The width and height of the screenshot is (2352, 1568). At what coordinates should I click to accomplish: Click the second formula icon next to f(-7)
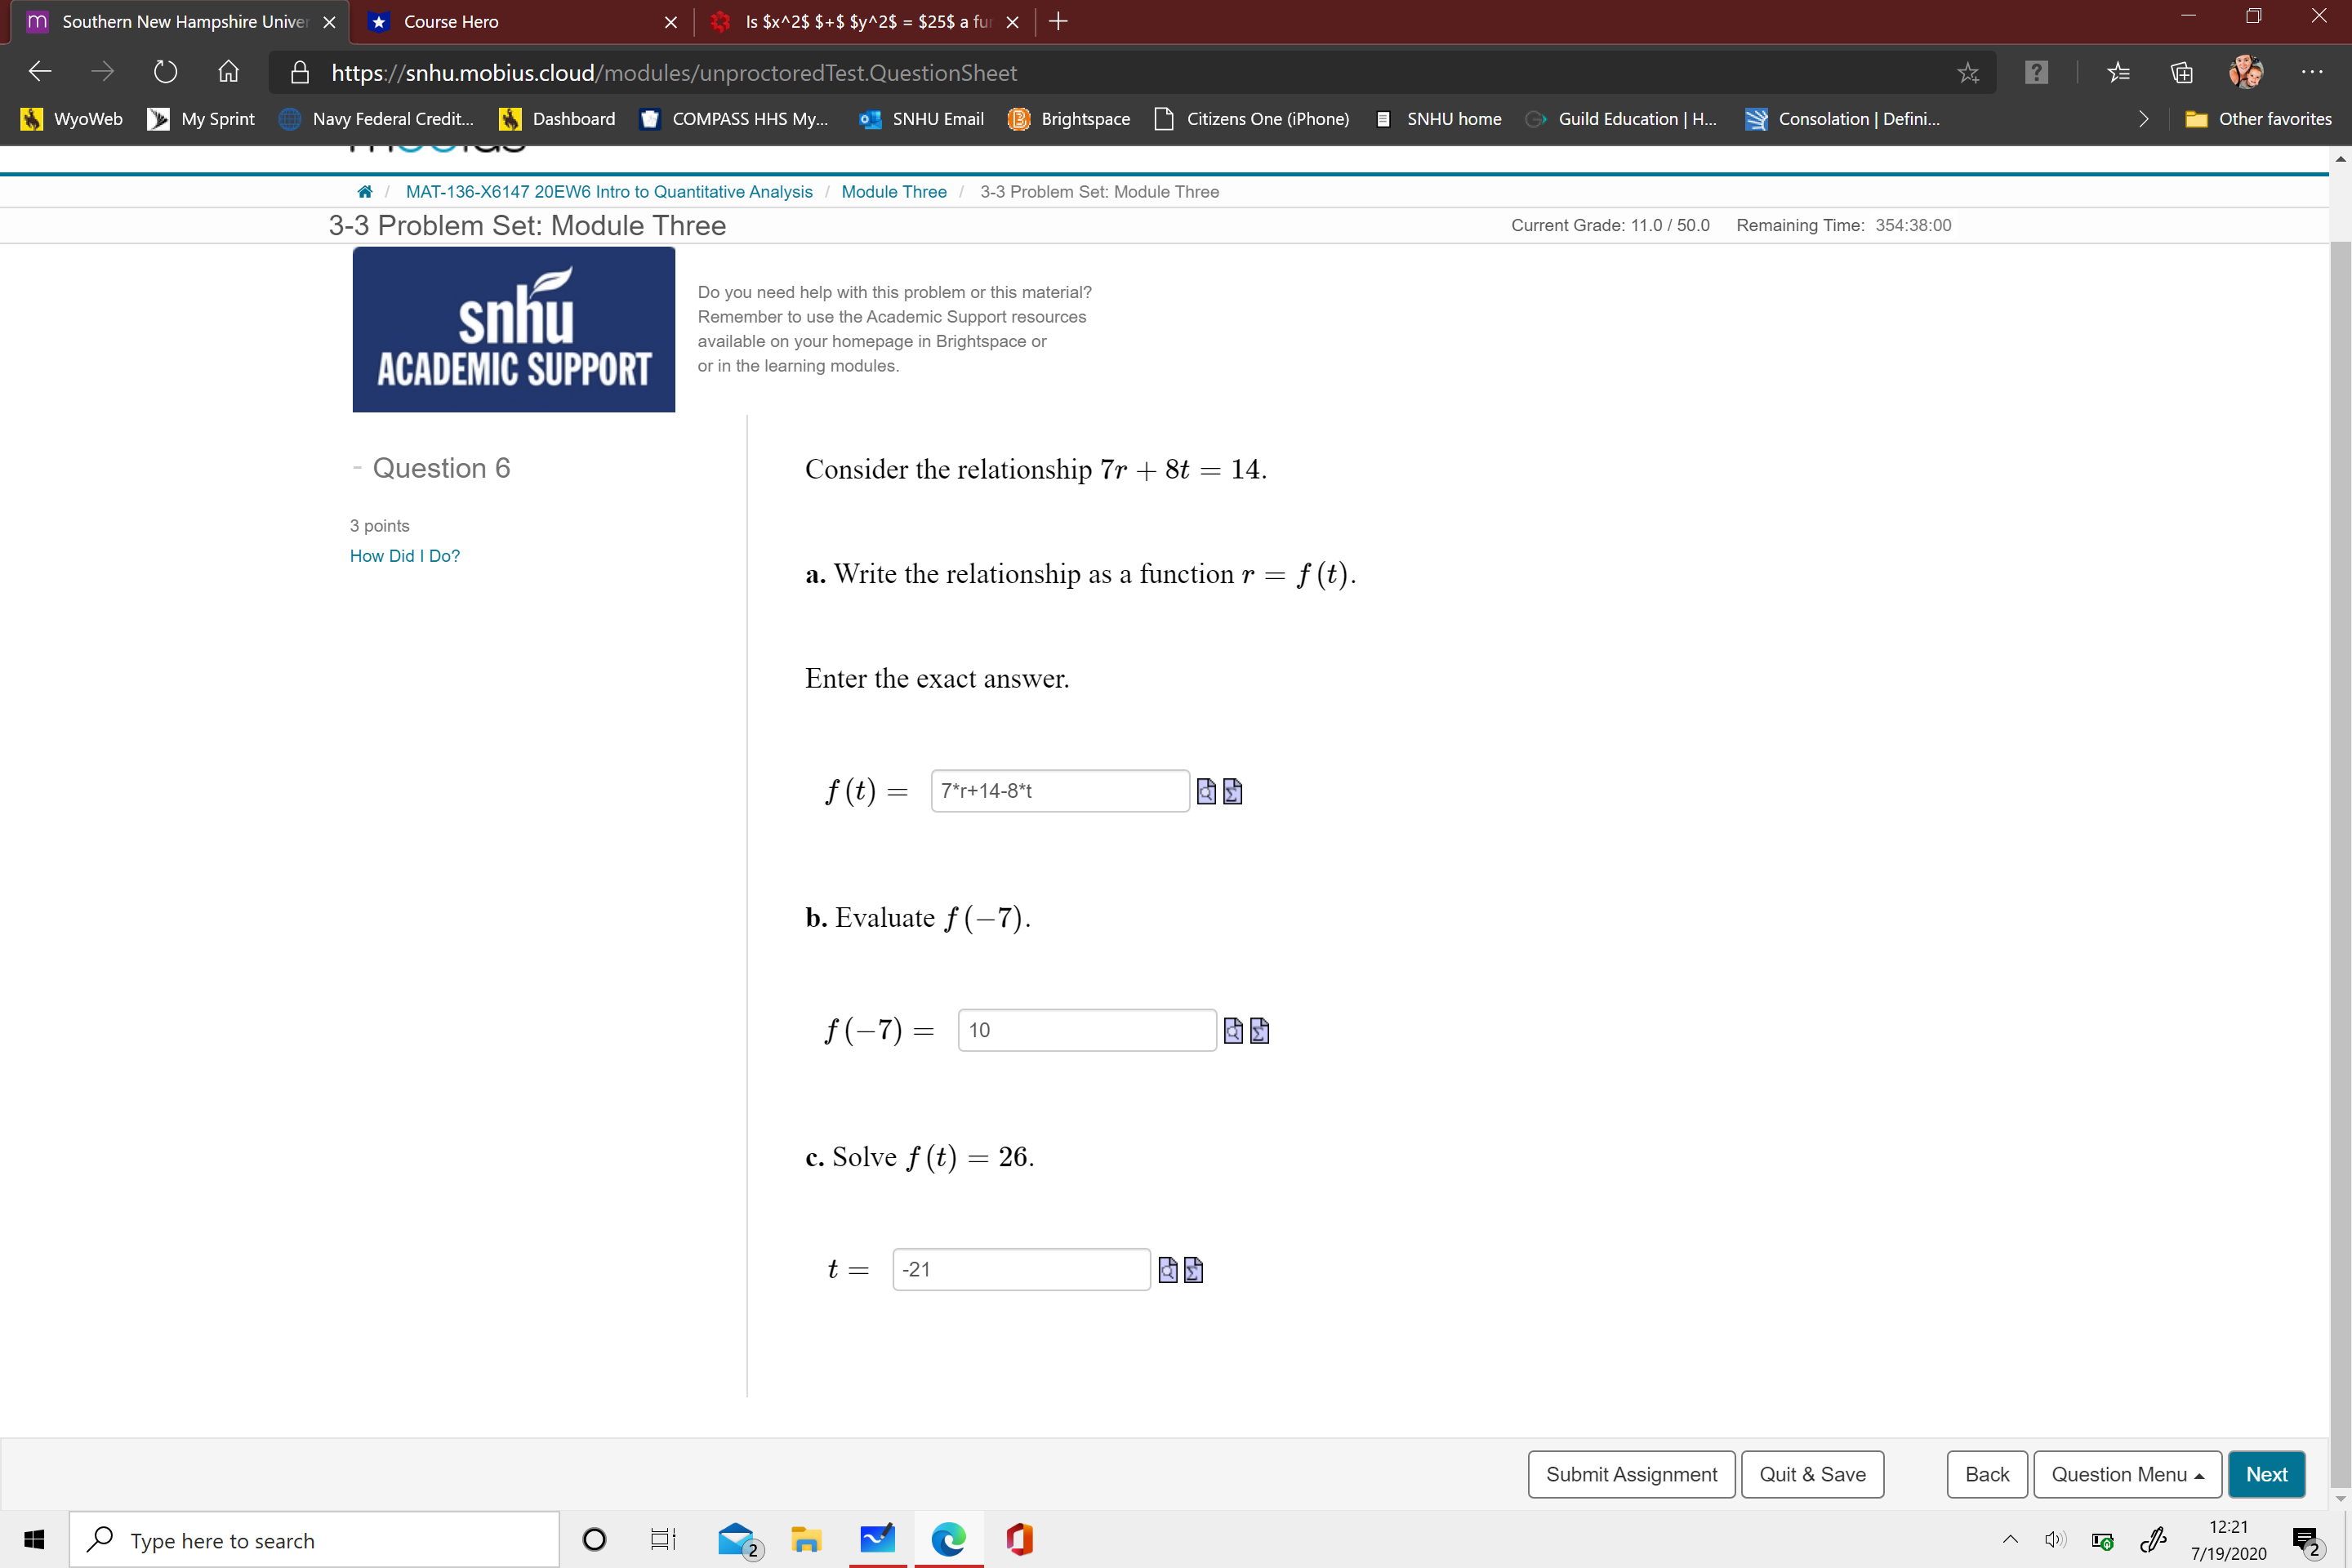1258,1031
